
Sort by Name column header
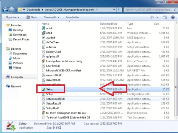tap(45, 24)
